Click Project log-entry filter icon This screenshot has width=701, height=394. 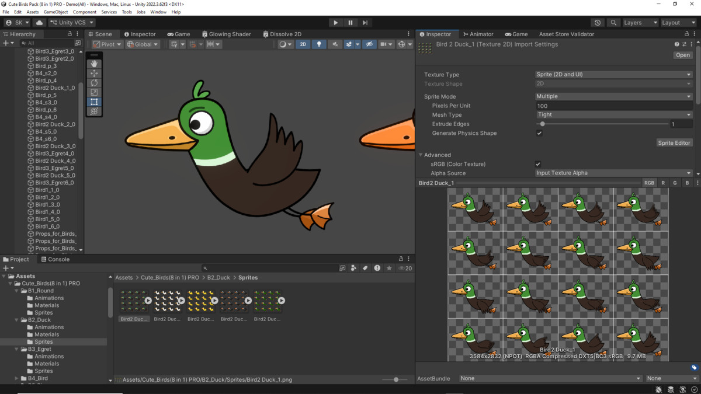(x=377, y=268)
